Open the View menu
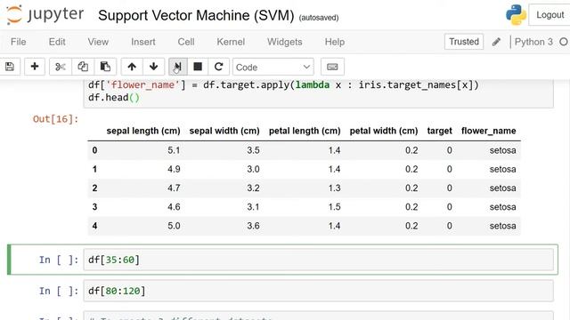Screen dimensions: 570x320 coord(98,42)
